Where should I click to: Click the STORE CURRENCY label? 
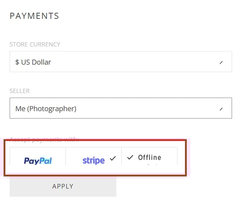[35, 44]
